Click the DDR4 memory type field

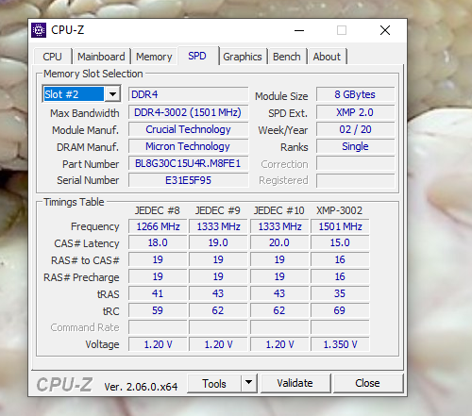tap(188, 94)
